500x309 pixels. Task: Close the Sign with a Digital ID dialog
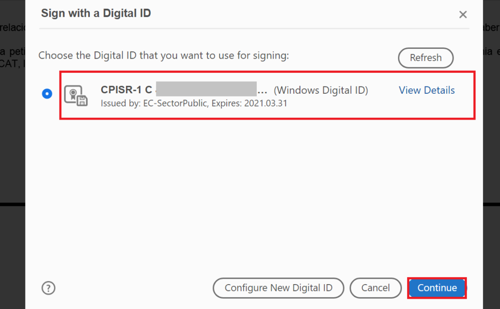[463, 15]
